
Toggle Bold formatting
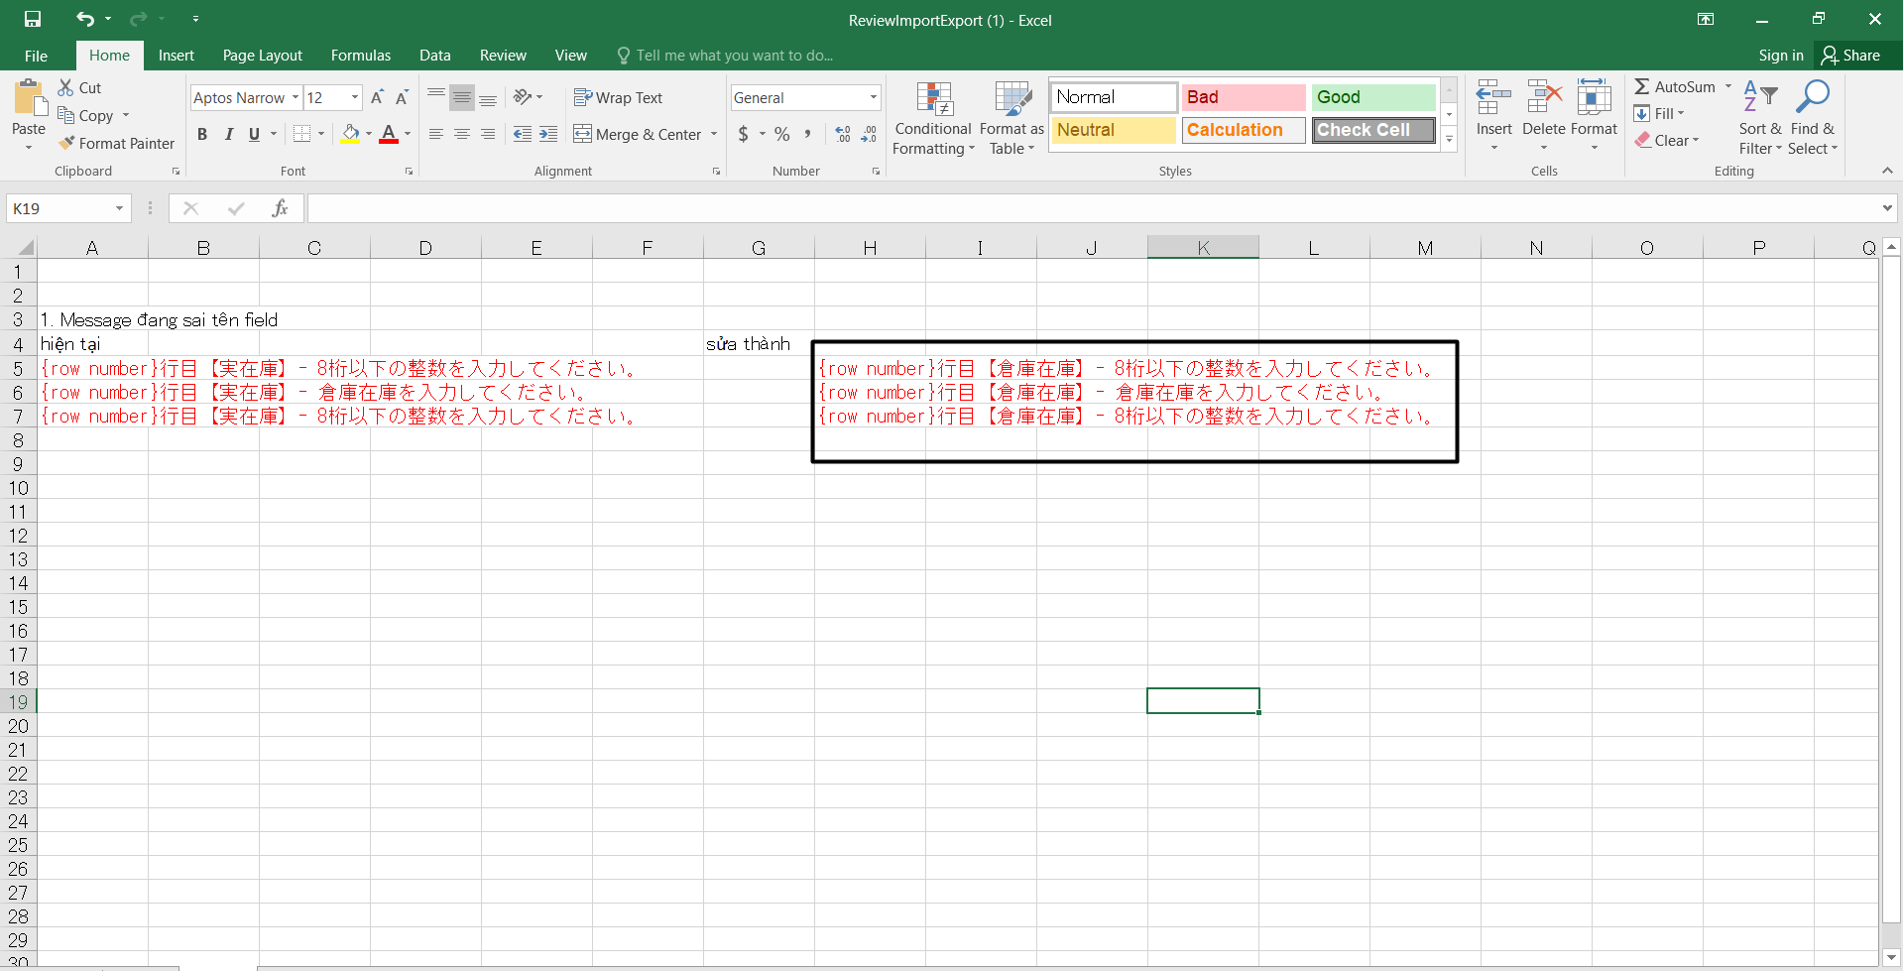coord(202,134)
